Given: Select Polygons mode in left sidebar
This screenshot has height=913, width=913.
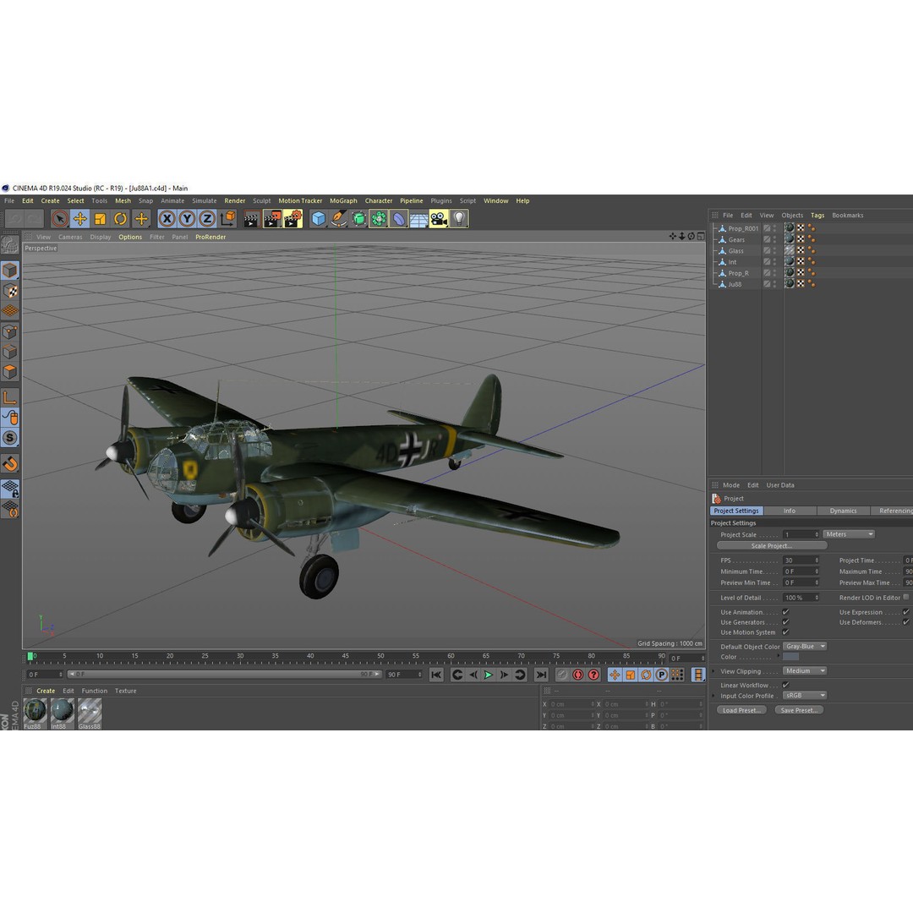Looking at the screenshot, I should [x=10, y=371].
